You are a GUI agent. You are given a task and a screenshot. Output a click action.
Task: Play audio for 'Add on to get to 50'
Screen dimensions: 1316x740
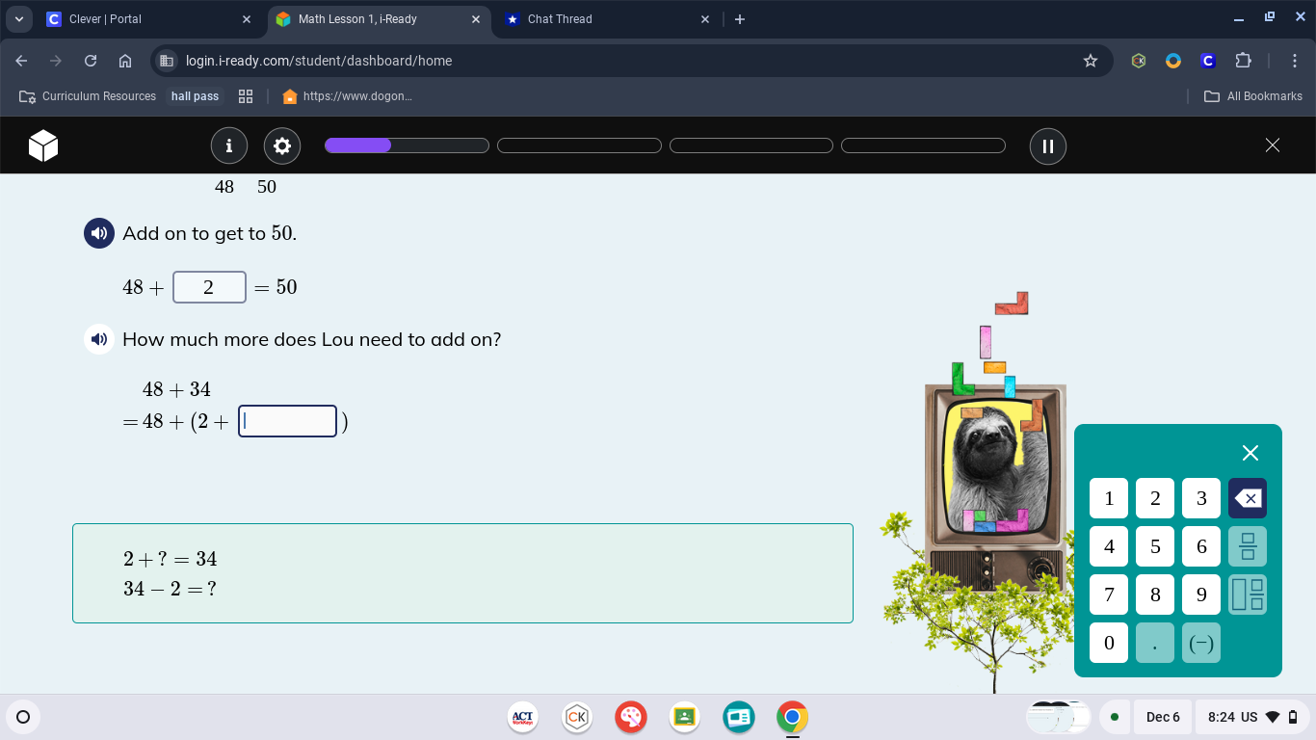click(98, 233)
